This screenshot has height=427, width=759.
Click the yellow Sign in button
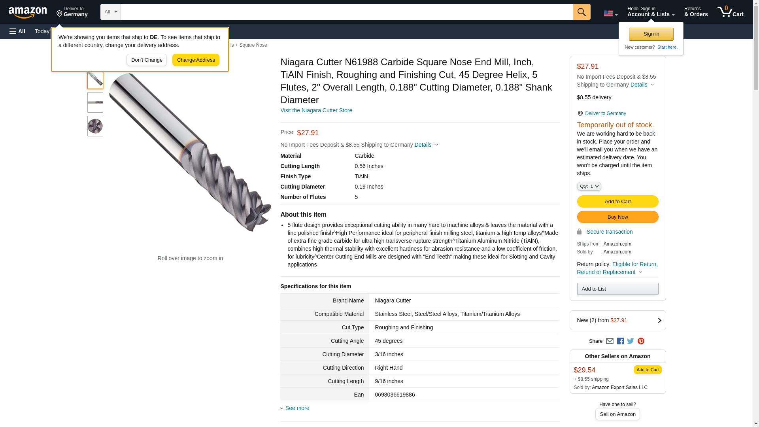click(x=651, y=34)
